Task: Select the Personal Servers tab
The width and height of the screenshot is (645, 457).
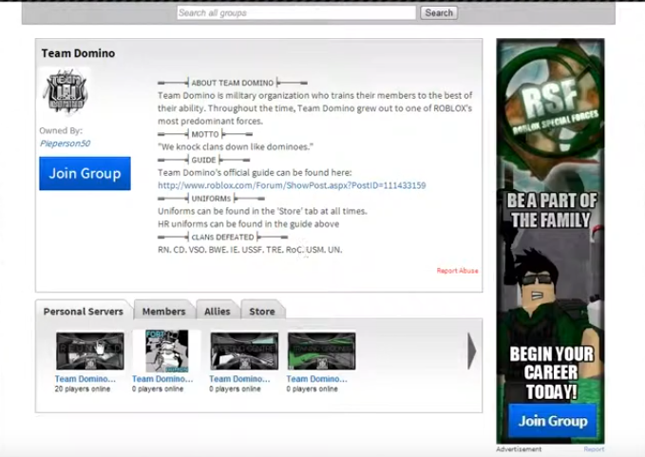Action: pos(84,311)
